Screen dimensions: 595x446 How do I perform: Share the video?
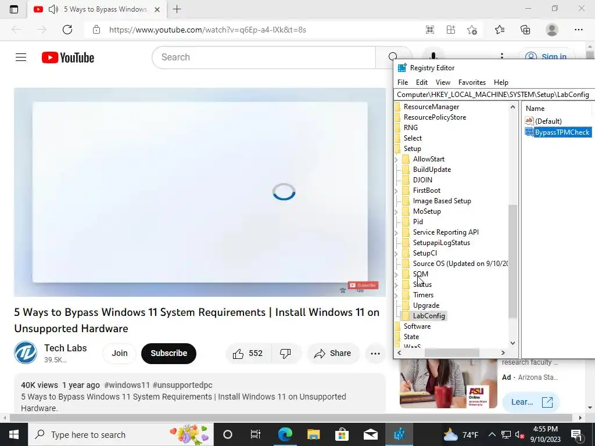click(333, 354)
